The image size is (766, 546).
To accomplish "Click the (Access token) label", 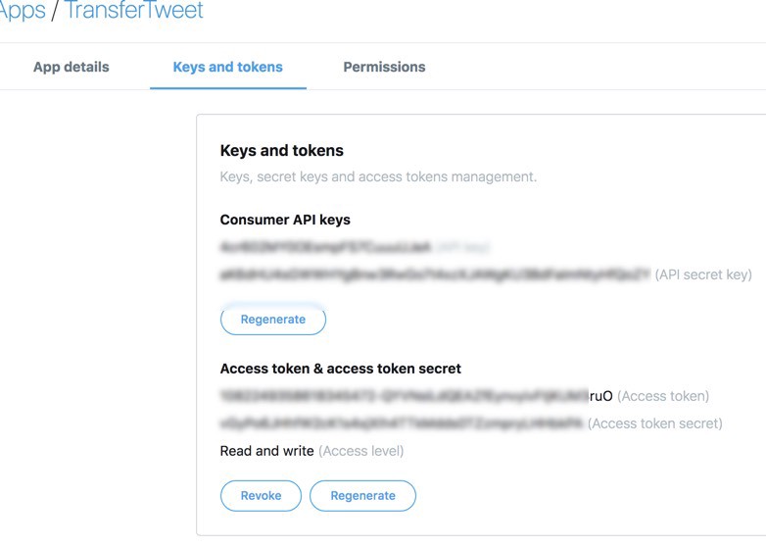I will pyautogui.click(x=663, y=397).
